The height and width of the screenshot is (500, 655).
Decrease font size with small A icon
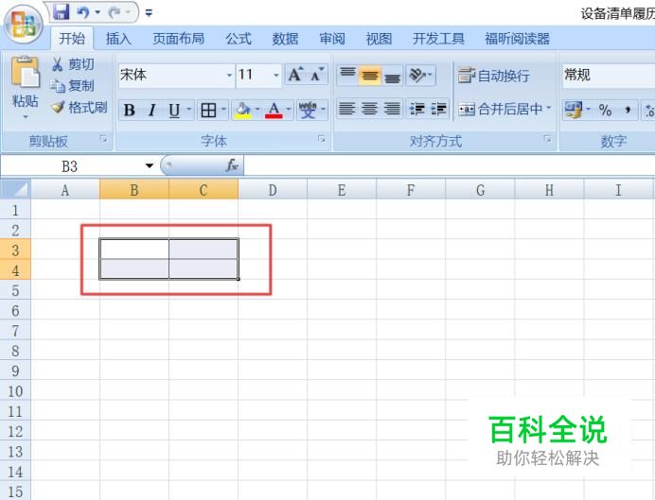(317, 75)
